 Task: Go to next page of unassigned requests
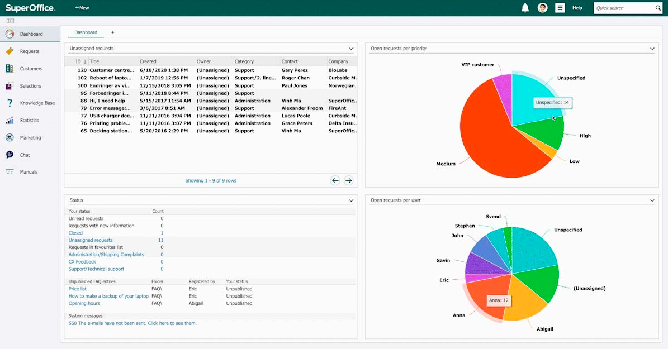pos(348,180)
